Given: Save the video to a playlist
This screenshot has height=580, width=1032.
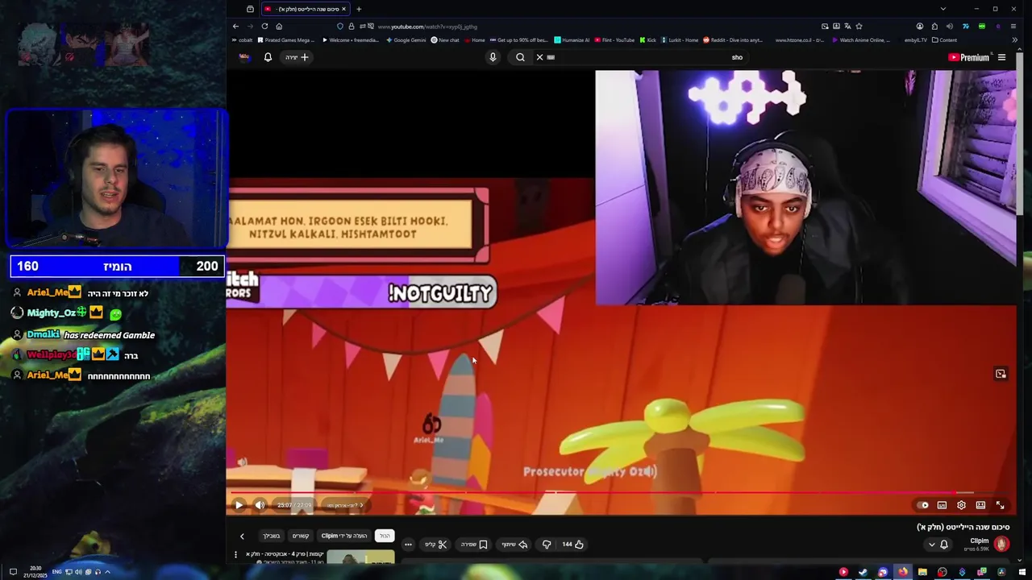Looking at the screenshot, I should [474, 545].
